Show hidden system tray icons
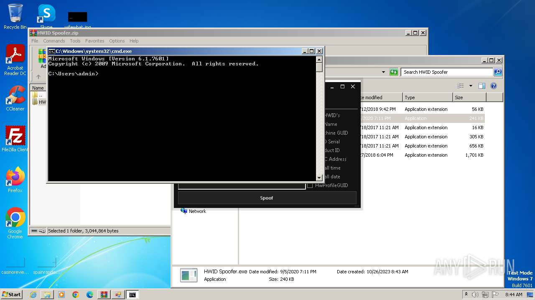Image resolution: width=535 pixels, height=300 pixels. (x=466, y=294)
